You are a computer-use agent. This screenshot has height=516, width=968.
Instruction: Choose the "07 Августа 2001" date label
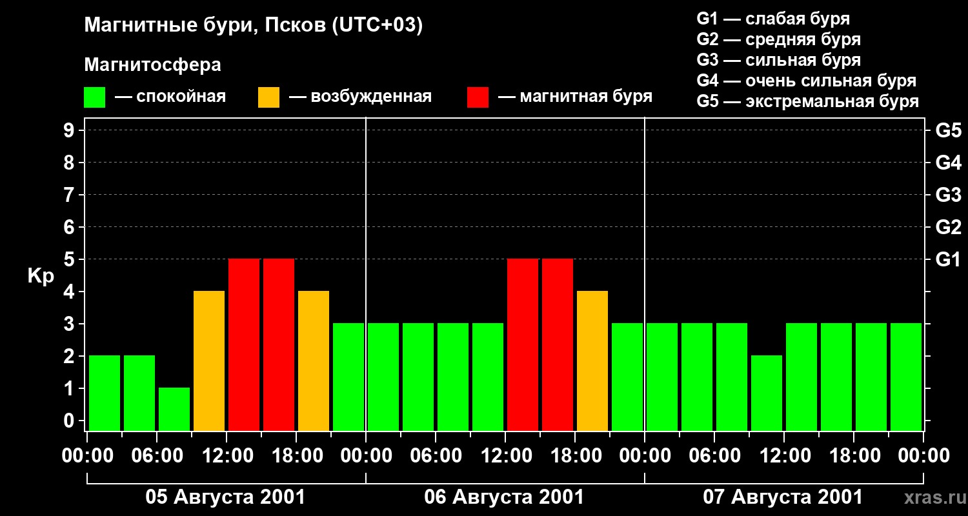point(782,497)
